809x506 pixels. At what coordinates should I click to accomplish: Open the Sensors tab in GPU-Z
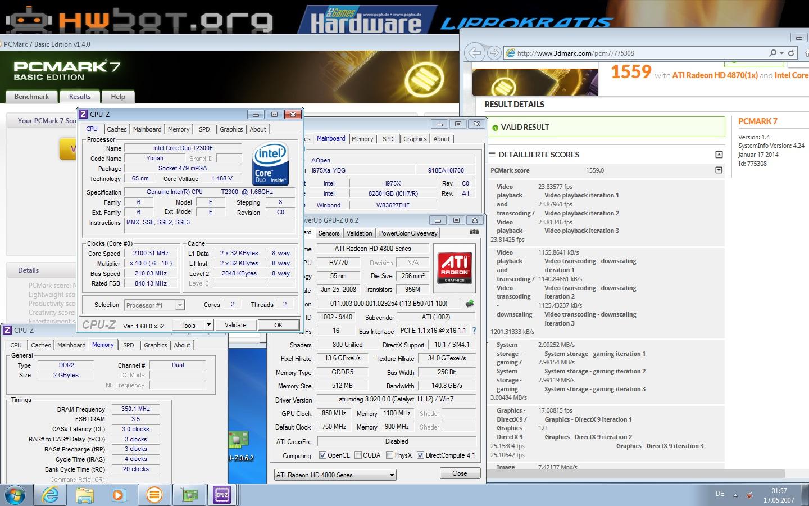329,233
